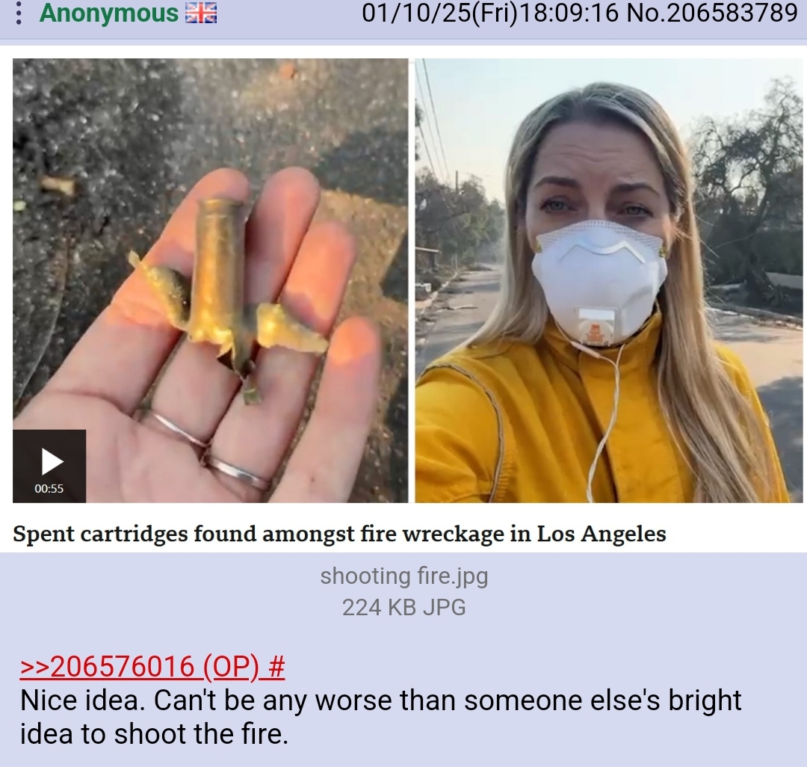Open the bullet casing photo
Viewport: 807px width, 767px height.
[x=210, y=280]
